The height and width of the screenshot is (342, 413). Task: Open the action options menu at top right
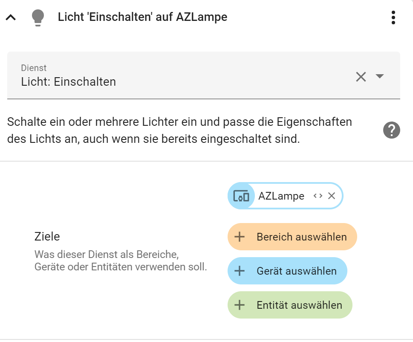pyautogui.click(x=393, y=17)
